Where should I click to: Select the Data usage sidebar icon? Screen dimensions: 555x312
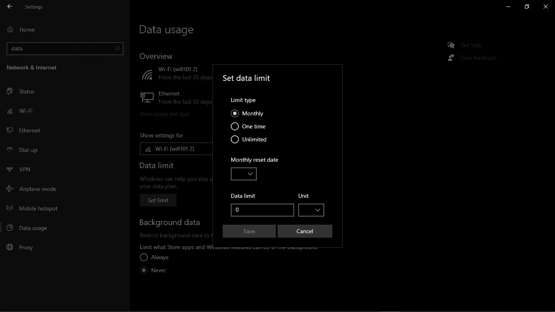coord(10,228)
